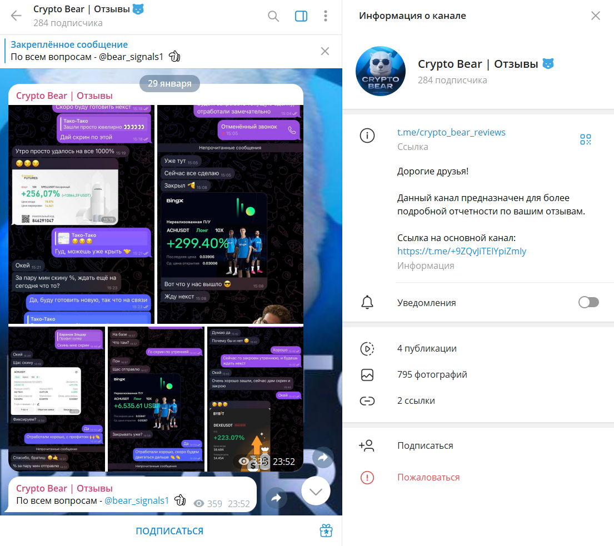This screenshot has height=546, width=614.
Task: Click 'Crypto Bear | Отзывы' name on the last message
Action: (x=64, y=488)
